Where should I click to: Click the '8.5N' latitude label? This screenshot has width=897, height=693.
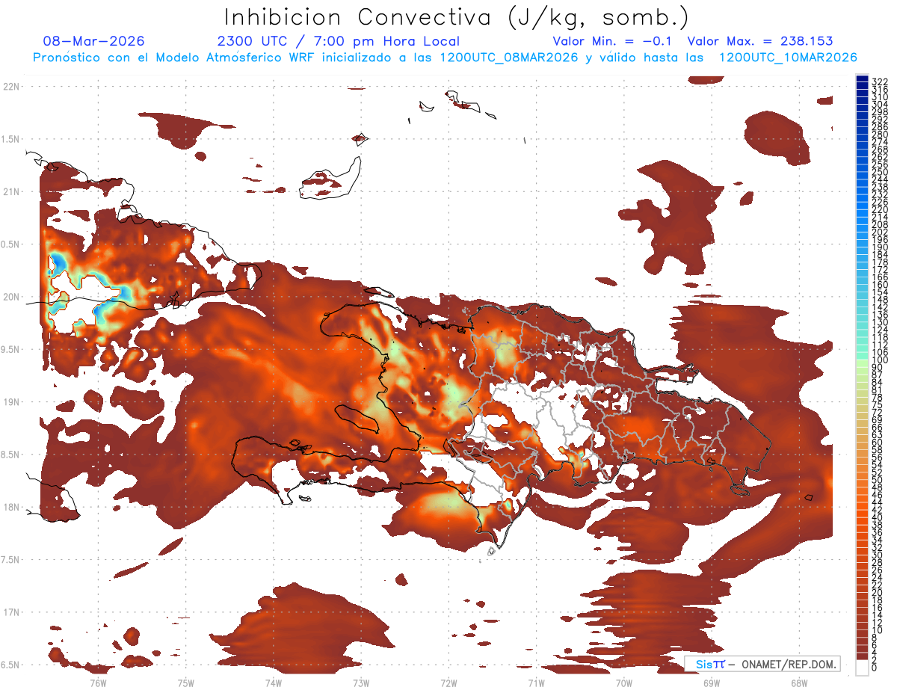[x=11, y=455]
